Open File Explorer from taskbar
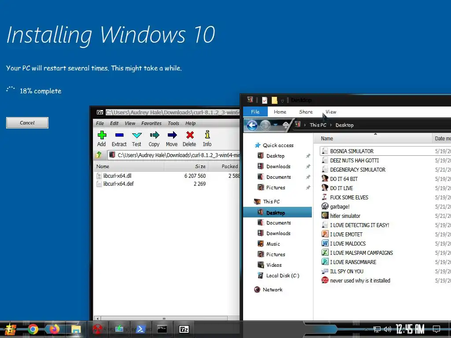The width and height of the screenshot is (451, 338). (76, 329)
